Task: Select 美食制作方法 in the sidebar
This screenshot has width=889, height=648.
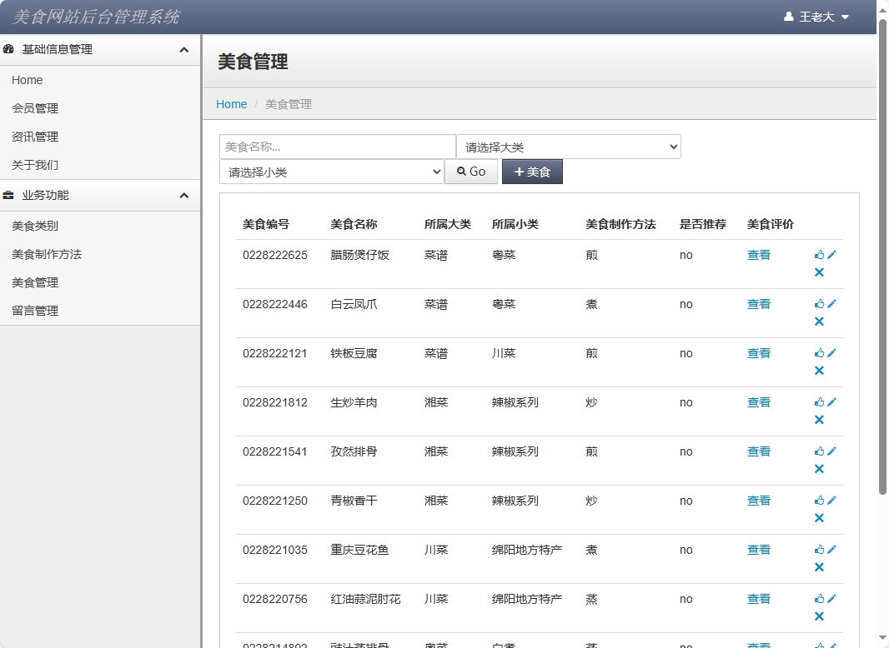Action: pyautogui.click(x=46, y=254)
